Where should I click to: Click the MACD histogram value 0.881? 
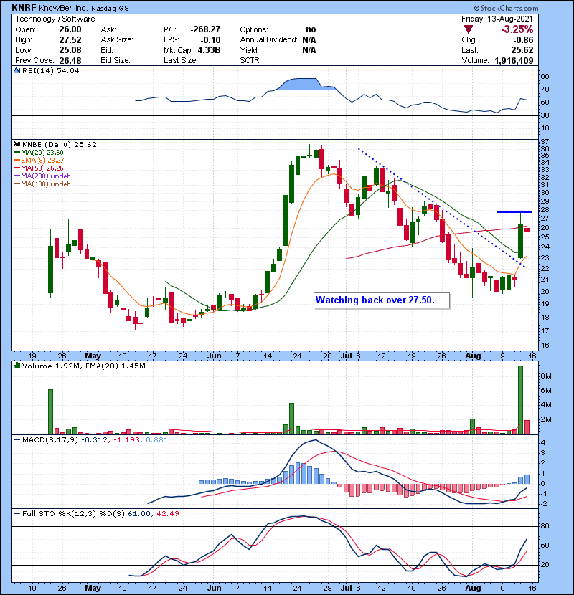(x=157, y=440)
